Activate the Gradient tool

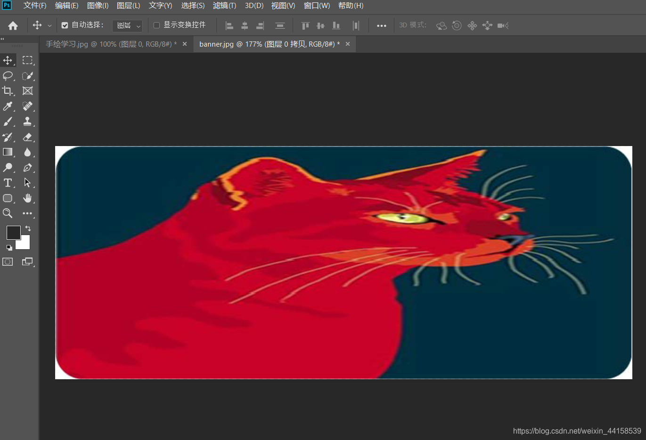click(8, 152)
